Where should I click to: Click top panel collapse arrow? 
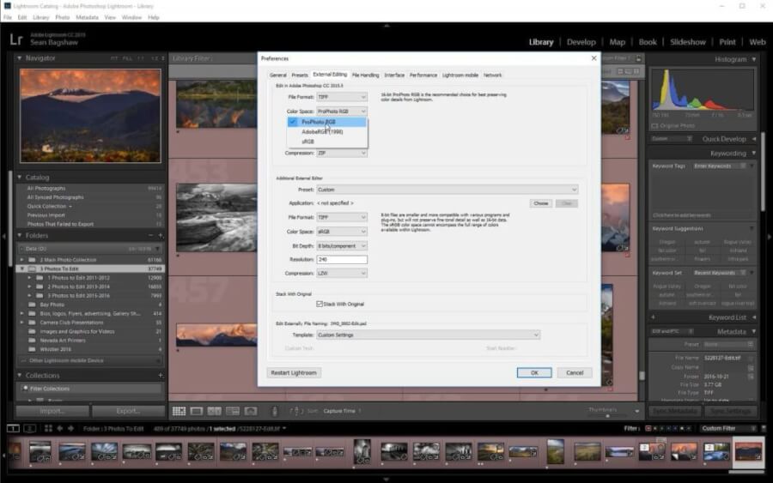point(386,25)
